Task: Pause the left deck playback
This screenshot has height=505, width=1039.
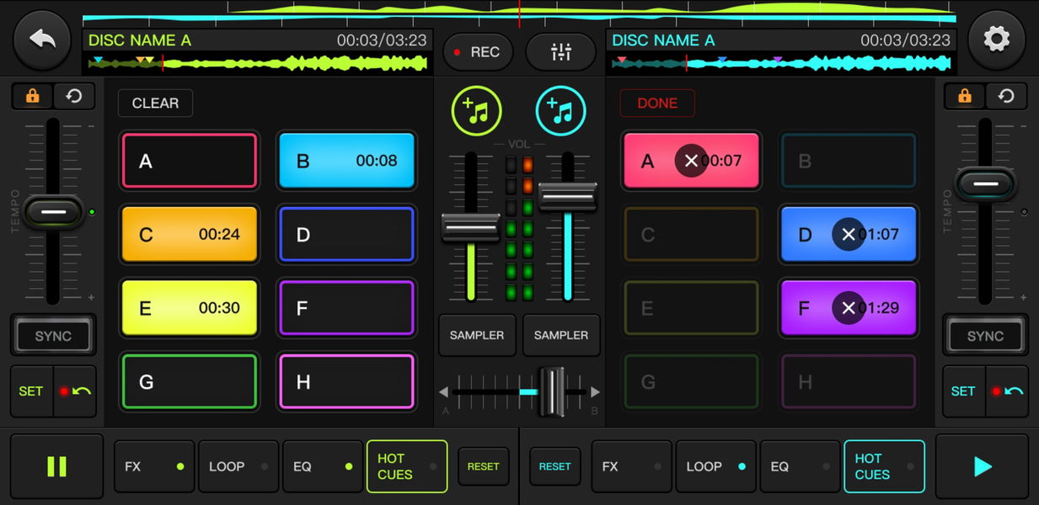Action: [56, 466]
